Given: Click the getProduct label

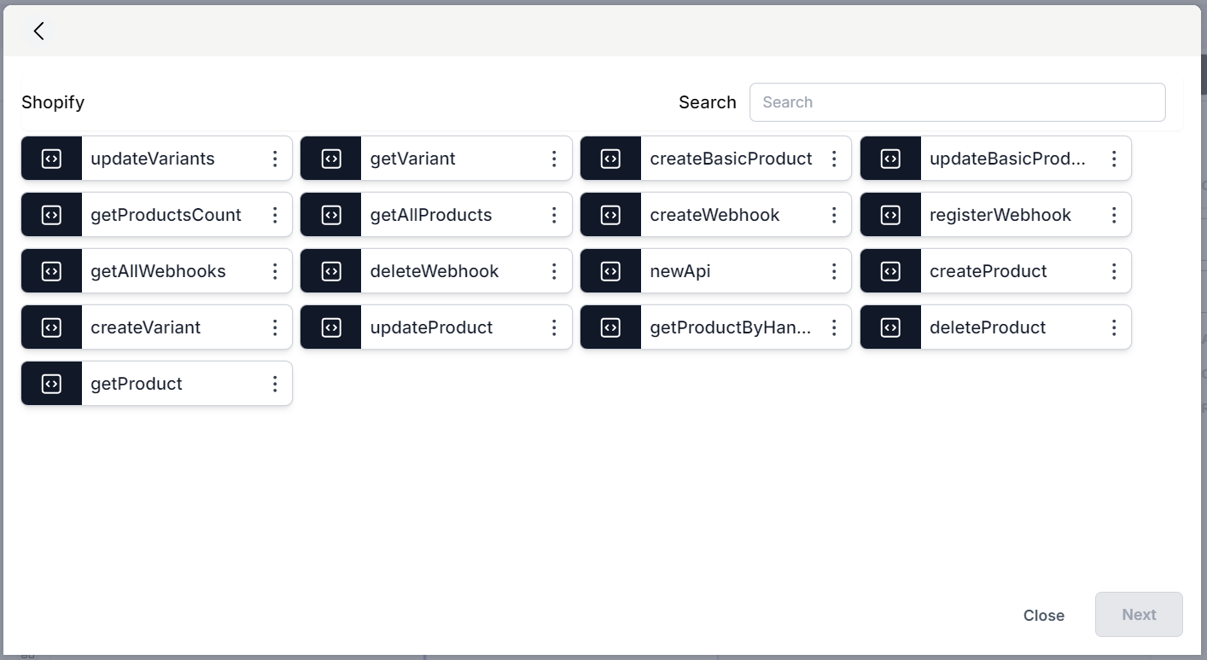Looking at the screenshot, I should click(x=137, y=384).
